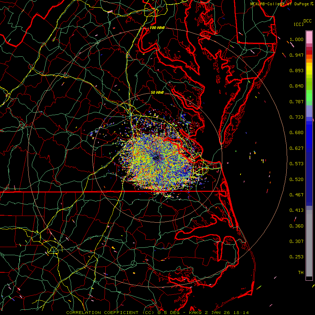The width and height of the screenshot is (315, 315).
Task: Select the 0.840 legend value
Action: (296, 86)
